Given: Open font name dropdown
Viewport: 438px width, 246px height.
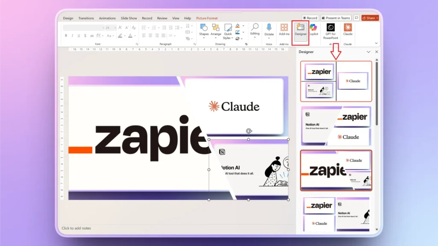Looking at the screenshot, I should point(103,28).
